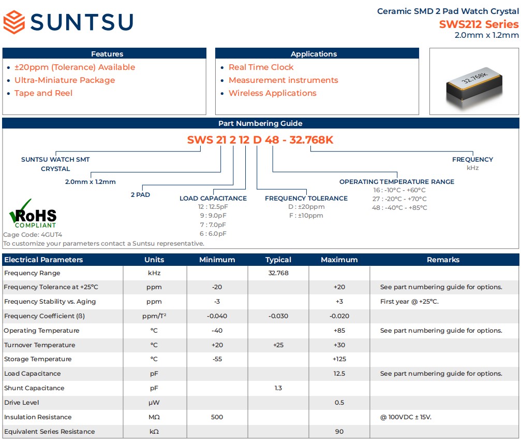Click the ppm/T² unit cell
This screenshot has height=441, width=521.
pos(154,316)
